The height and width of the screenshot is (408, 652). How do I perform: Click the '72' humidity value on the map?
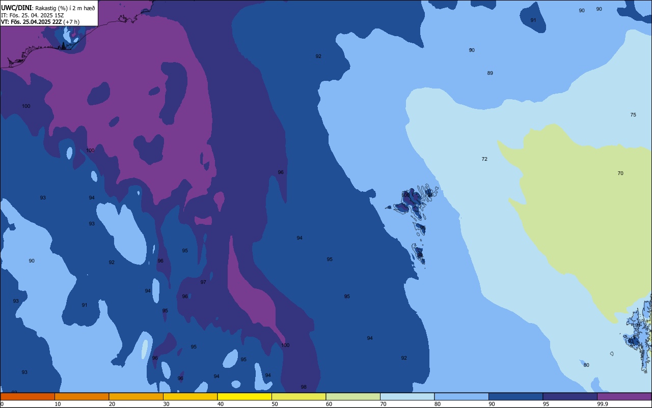click(x=484, y=159)
